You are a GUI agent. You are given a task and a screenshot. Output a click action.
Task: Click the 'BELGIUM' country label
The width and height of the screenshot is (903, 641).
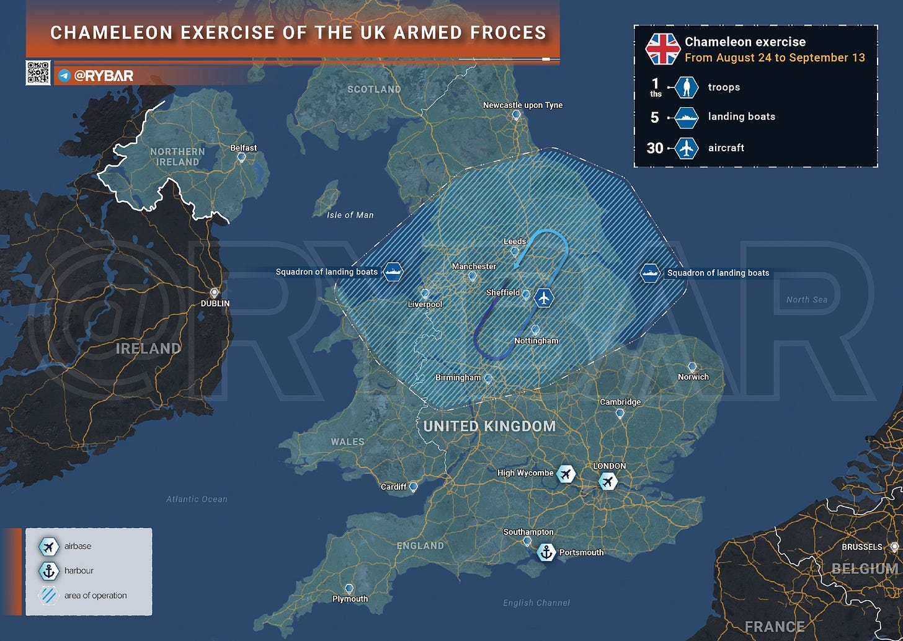tap(865, 568)
